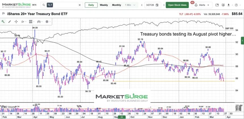Click the S&P 500 line label
This screenshot has height=119, width=244.
tap(229, 28)
